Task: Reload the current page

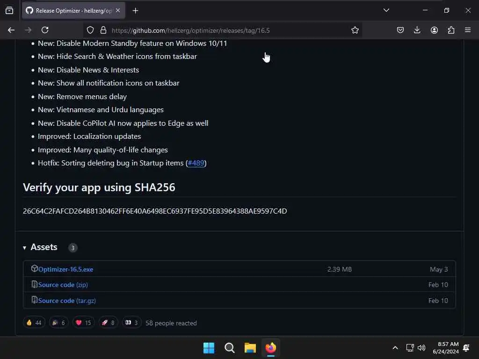Action: pos(45,30)
